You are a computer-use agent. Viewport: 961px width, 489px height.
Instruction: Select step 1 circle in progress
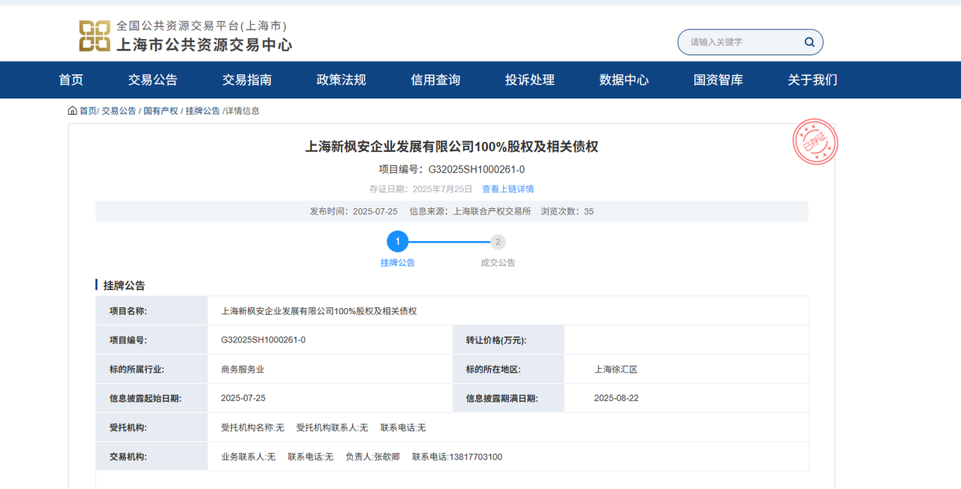coord(398,242)
